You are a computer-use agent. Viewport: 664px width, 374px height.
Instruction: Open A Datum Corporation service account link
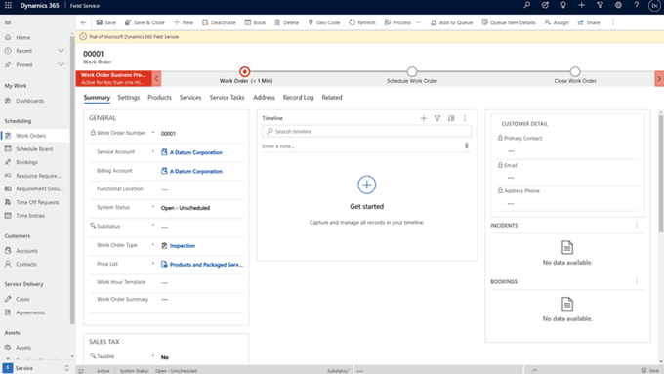tap(196, 152)
